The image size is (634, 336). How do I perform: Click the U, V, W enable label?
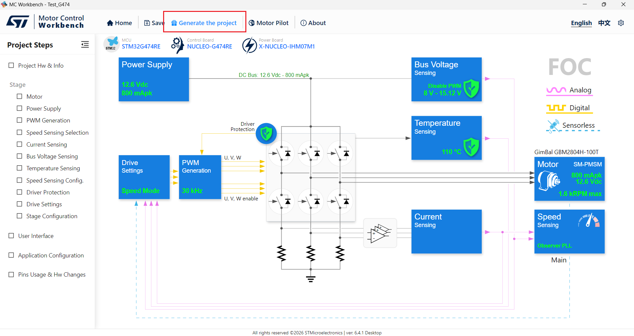click(241, 199)
